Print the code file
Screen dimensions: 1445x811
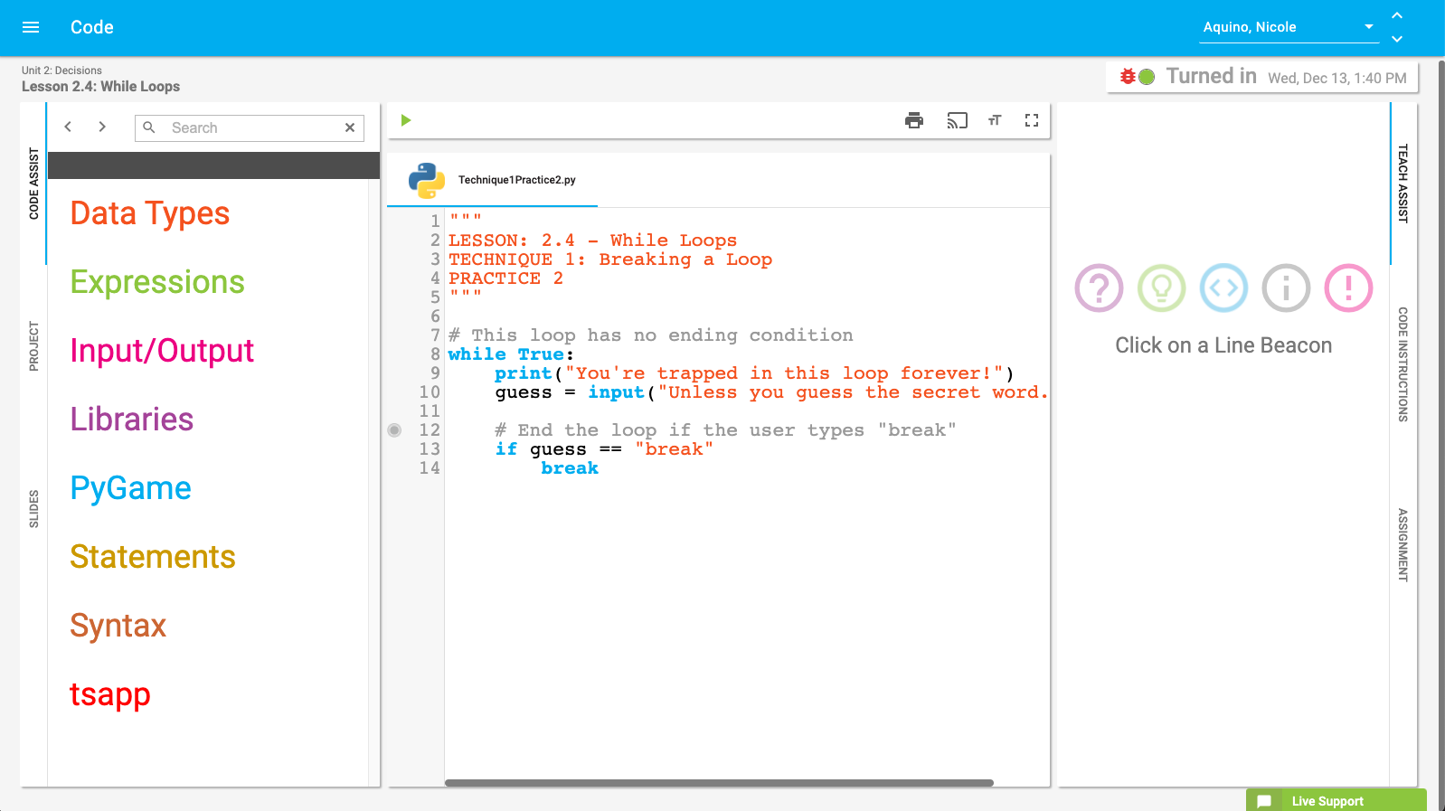click(x=914, y=120)
